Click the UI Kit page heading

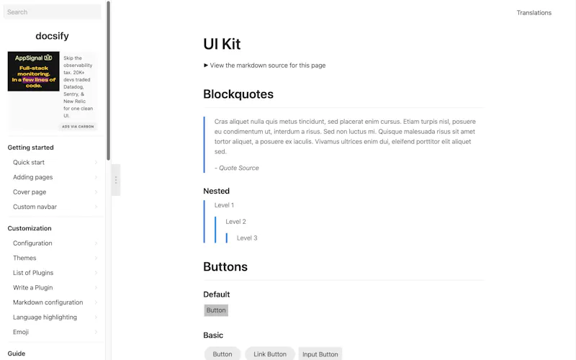click(x=222, y=44)
